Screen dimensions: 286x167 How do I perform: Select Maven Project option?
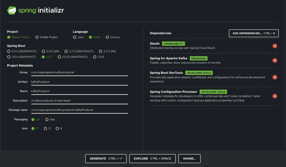pyautogui.click(x=19, y=37)
